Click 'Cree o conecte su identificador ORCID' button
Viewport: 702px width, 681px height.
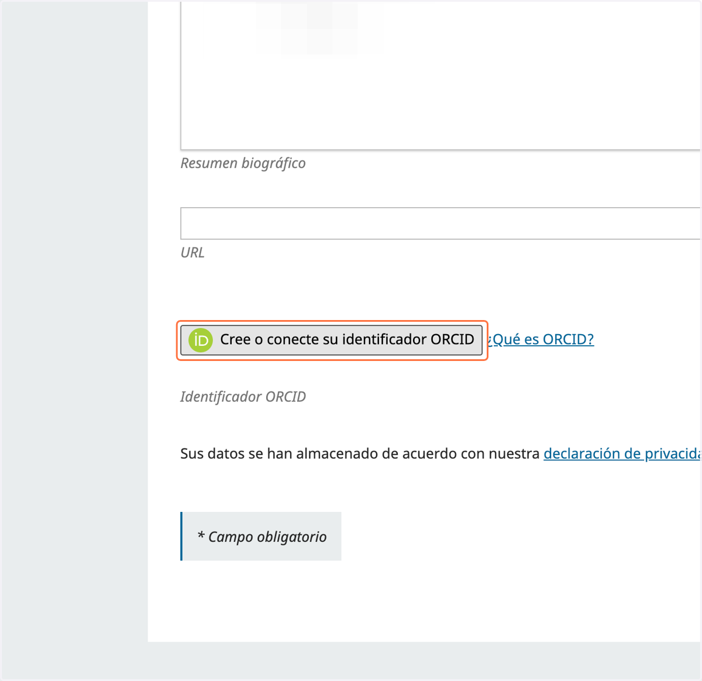pyautogui.click(x=331, y=340)
